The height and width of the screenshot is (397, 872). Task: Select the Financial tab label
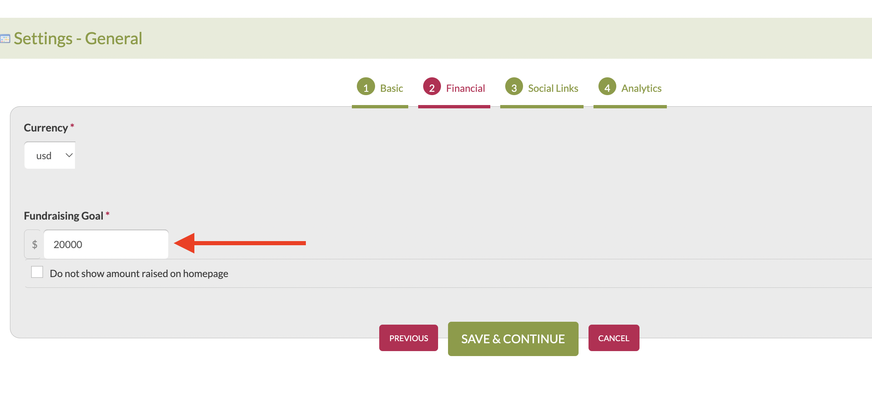pos(465,88)
